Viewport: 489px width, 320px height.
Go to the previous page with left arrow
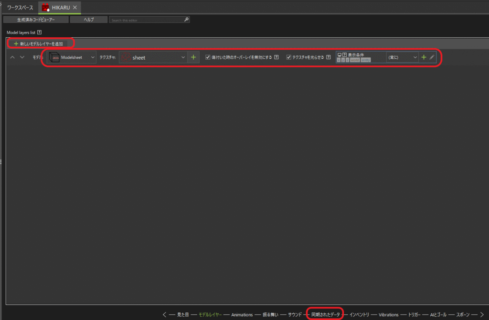[x=165, y=315]
